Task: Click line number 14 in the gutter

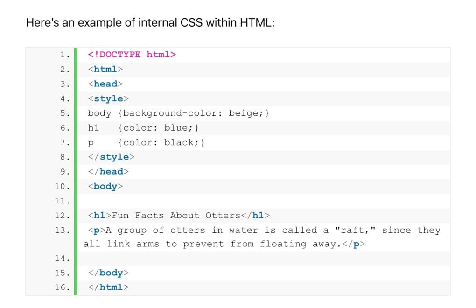Action: point(62,258)
